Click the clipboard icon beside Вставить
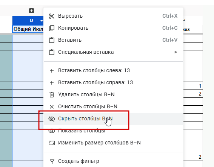This screenshot has width=214, height=167. [x=52, y=40]
